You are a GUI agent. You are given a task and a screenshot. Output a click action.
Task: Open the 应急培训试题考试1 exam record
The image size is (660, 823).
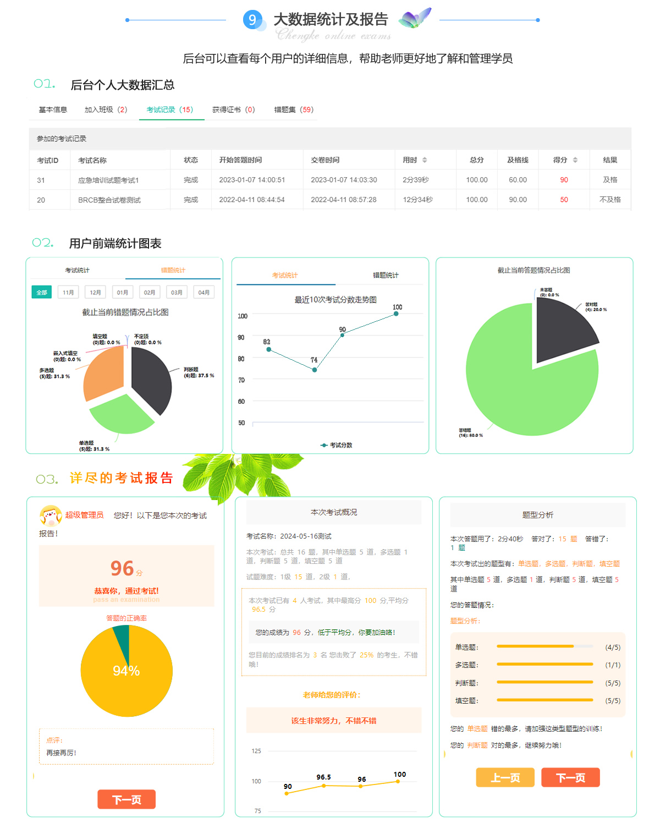(108, 180)
